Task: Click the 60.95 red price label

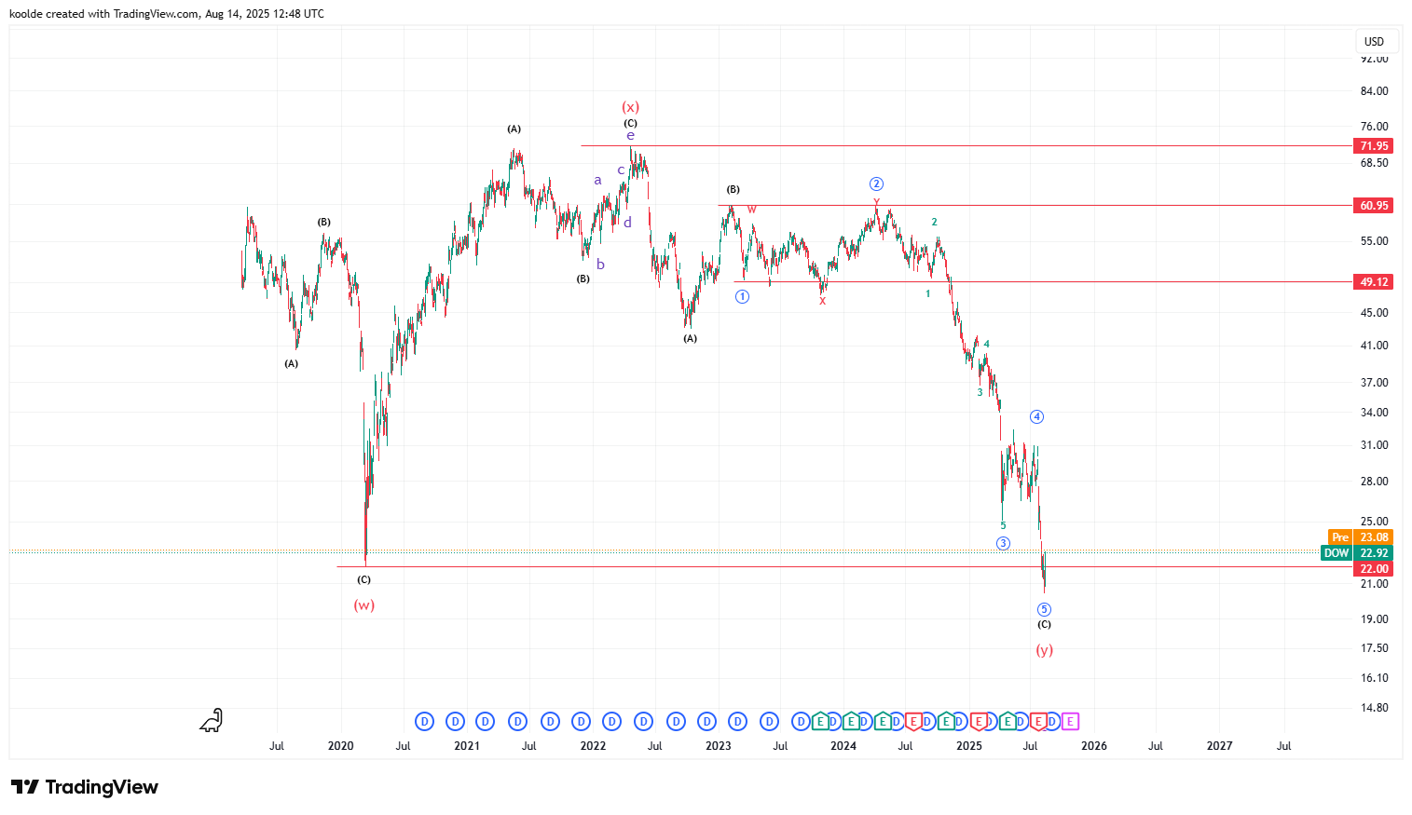Action: (x=1373, y=205)
